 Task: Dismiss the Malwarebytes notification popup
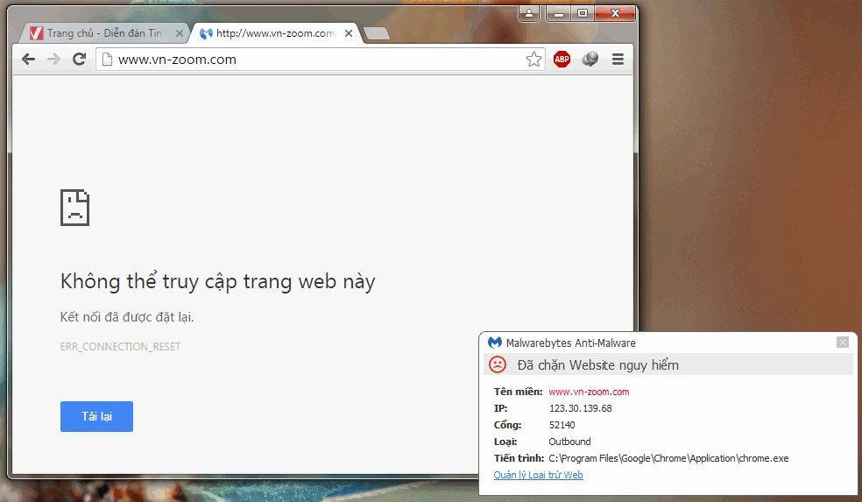(x=842, y=343)
